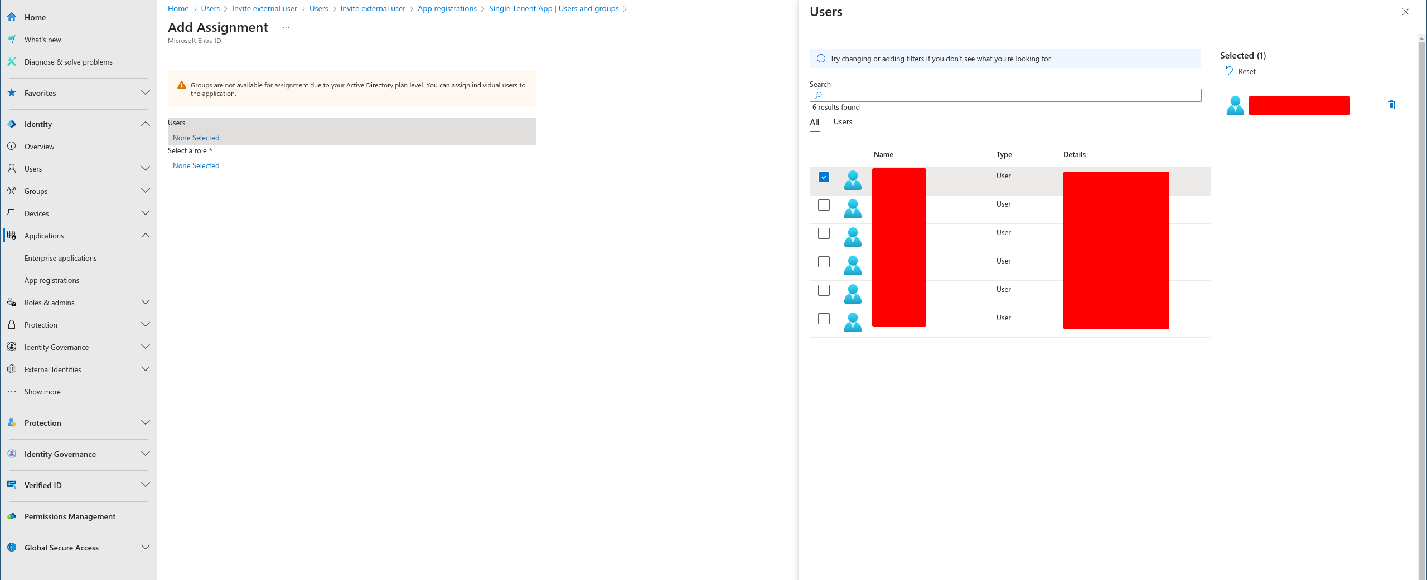
Task: Expand the Favorites section chevron
Action: click(146, 92)
